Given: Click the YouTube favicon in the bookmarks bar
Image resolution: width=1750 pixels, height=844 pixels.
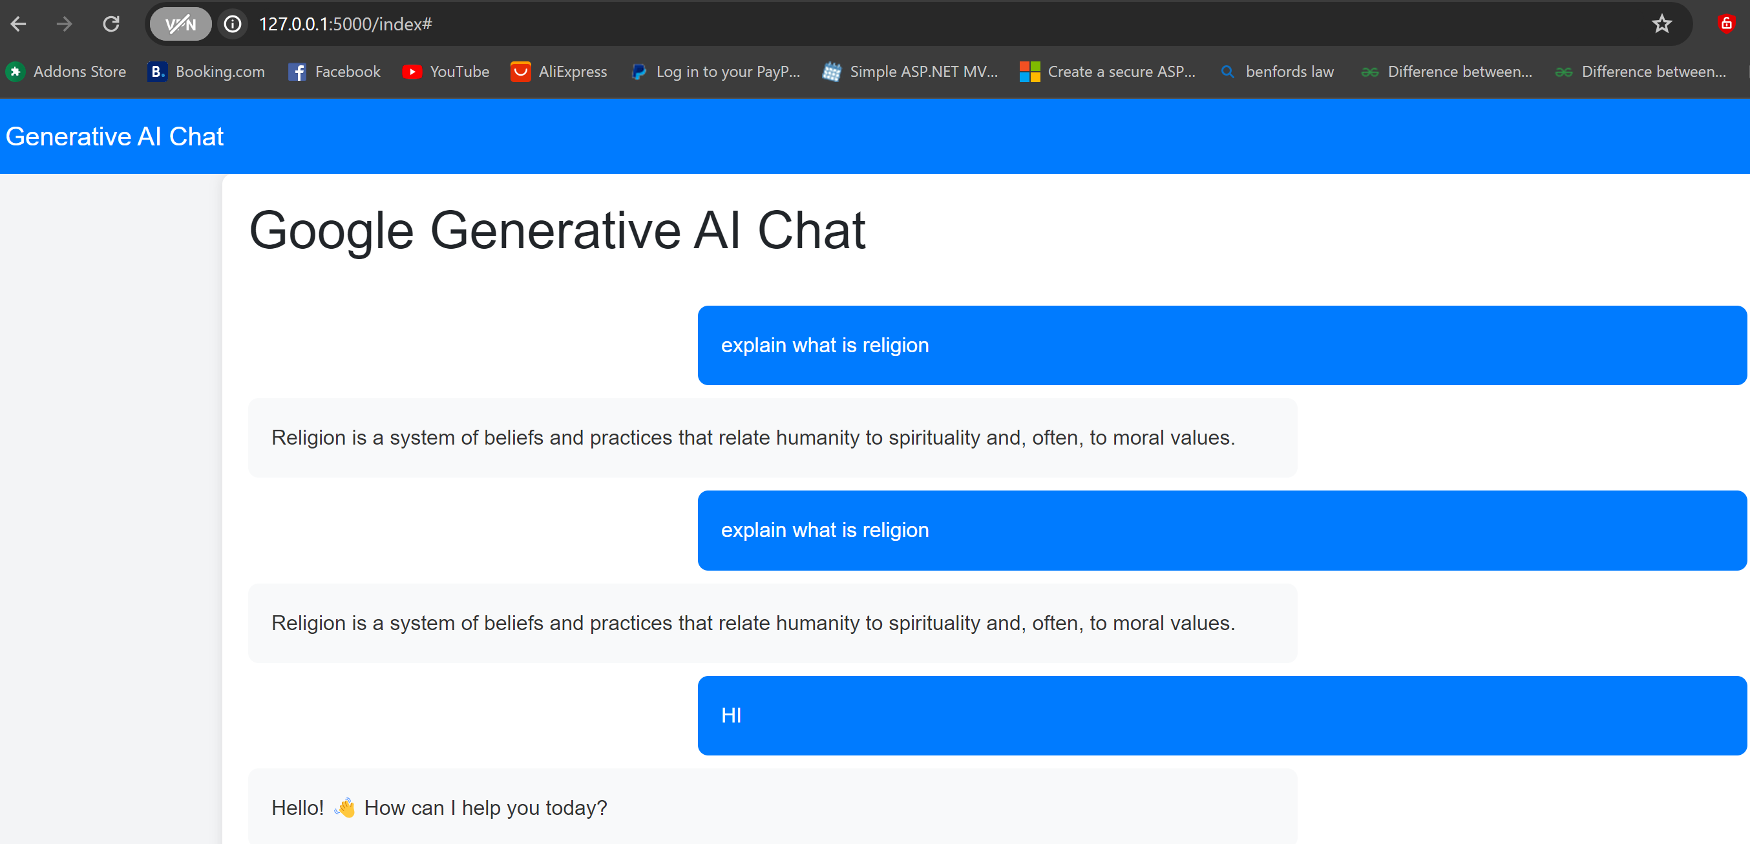Looking at the screenshot, I should 412,71.
